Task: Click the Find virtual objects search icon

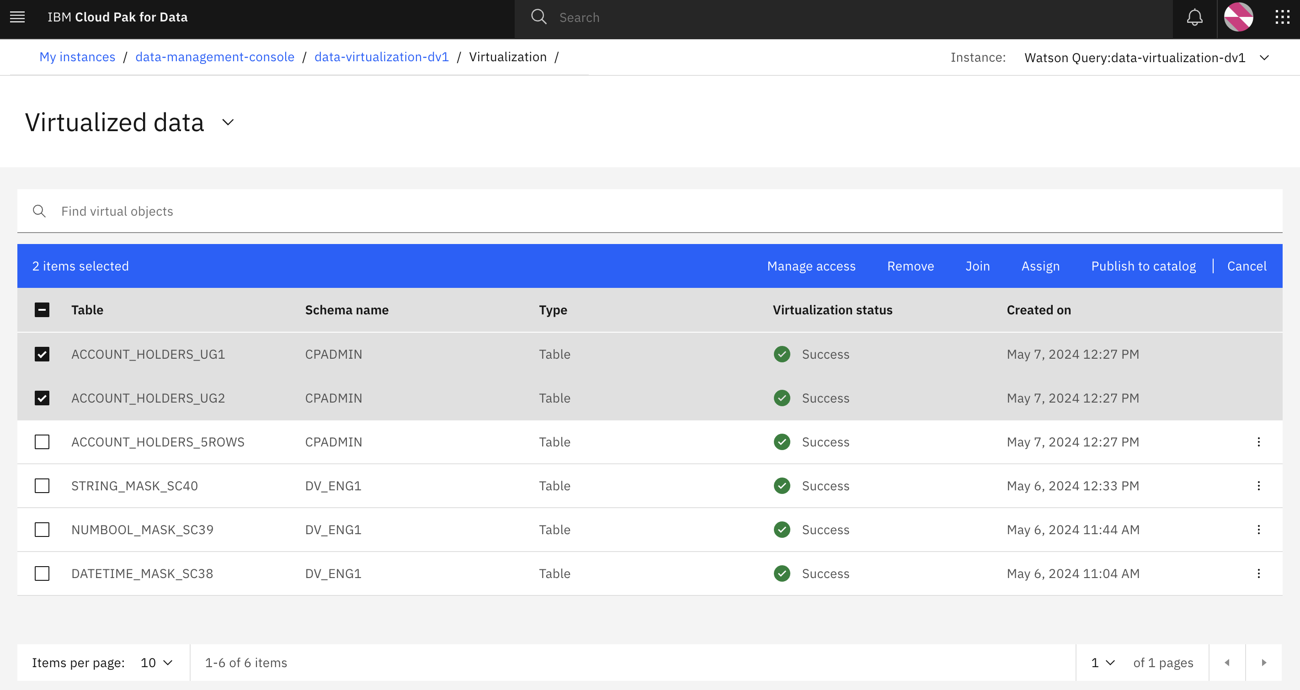Action: (39, 211)
